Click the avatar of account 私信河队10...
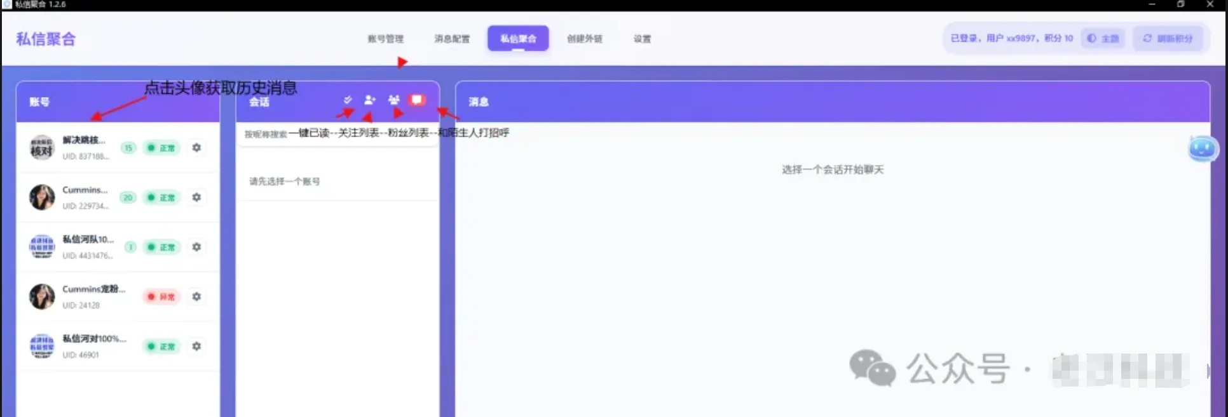The image size is (1228, 417). 42,247
